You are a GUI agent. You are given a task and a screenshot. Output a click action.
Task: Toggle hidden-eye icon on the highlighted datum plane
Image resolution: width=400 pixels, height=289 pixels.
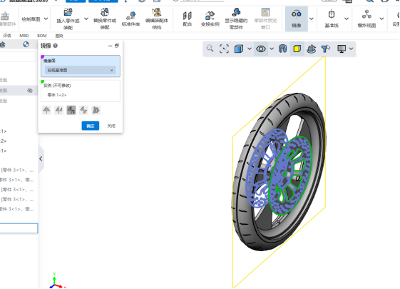point(30,91)
